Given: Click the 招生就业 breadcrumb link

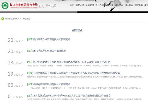Looking at the screenshot, I should (x=27, y=19).
